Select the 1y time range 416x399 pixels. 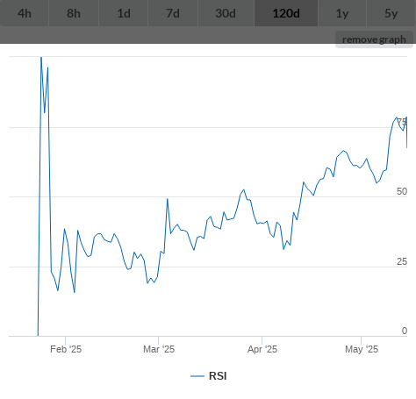point(342,13)
